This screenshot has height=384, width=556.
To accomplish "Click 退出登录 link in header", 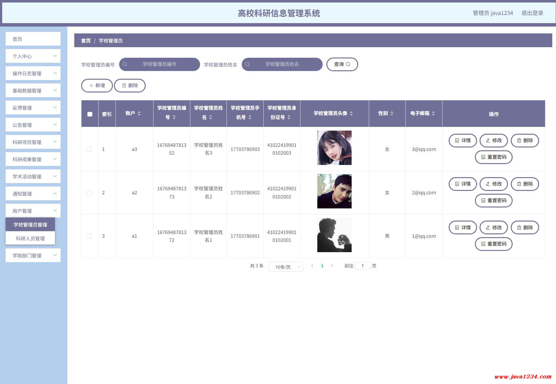I will pyautogui.click(x=532, y=13).
